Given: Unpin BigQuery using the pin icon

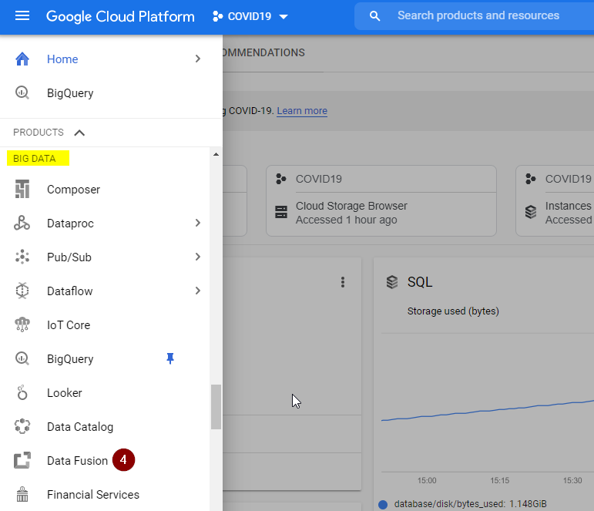Looking at the screenshot, I should (x=170, y=358).
